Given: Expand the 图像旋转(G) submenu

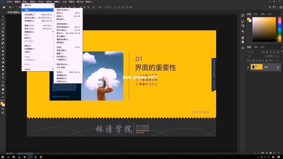Looking at the screenshot, I should tap(38, 32).
